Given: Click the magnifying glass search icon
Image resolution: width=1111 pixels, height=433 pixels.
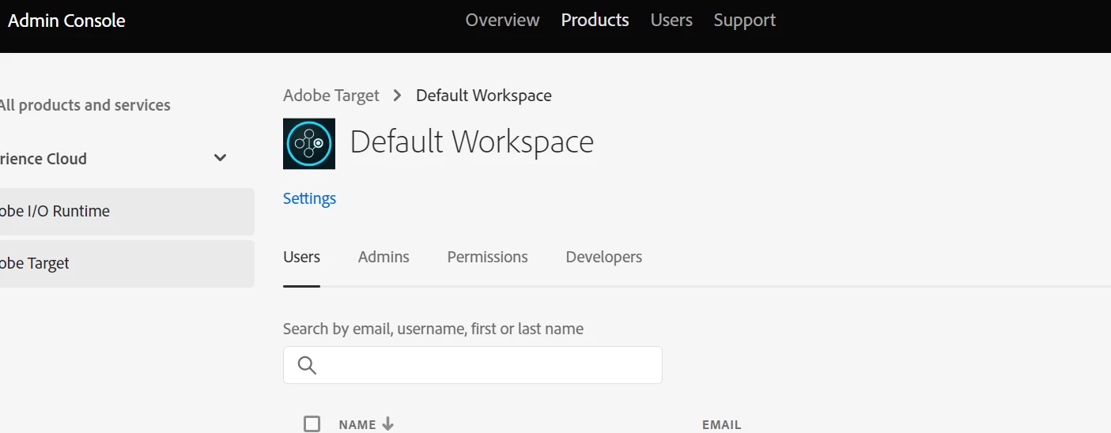Looking at the screenshot, I should click(x=307, y=365).
